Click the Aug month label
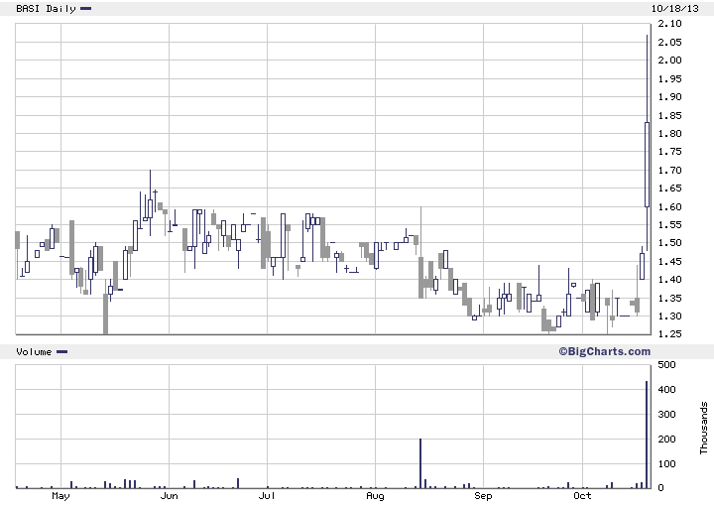The image size is (714, 506). (375, 495)
